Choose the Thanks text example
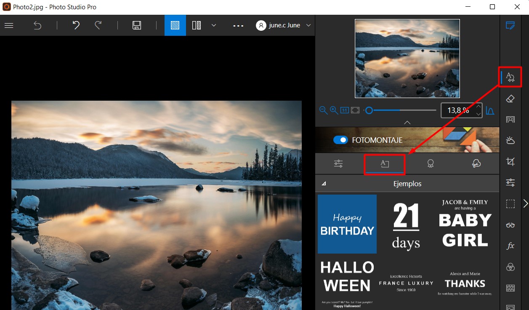The height and width of the screenshot is (310, 529). (465, 283)
